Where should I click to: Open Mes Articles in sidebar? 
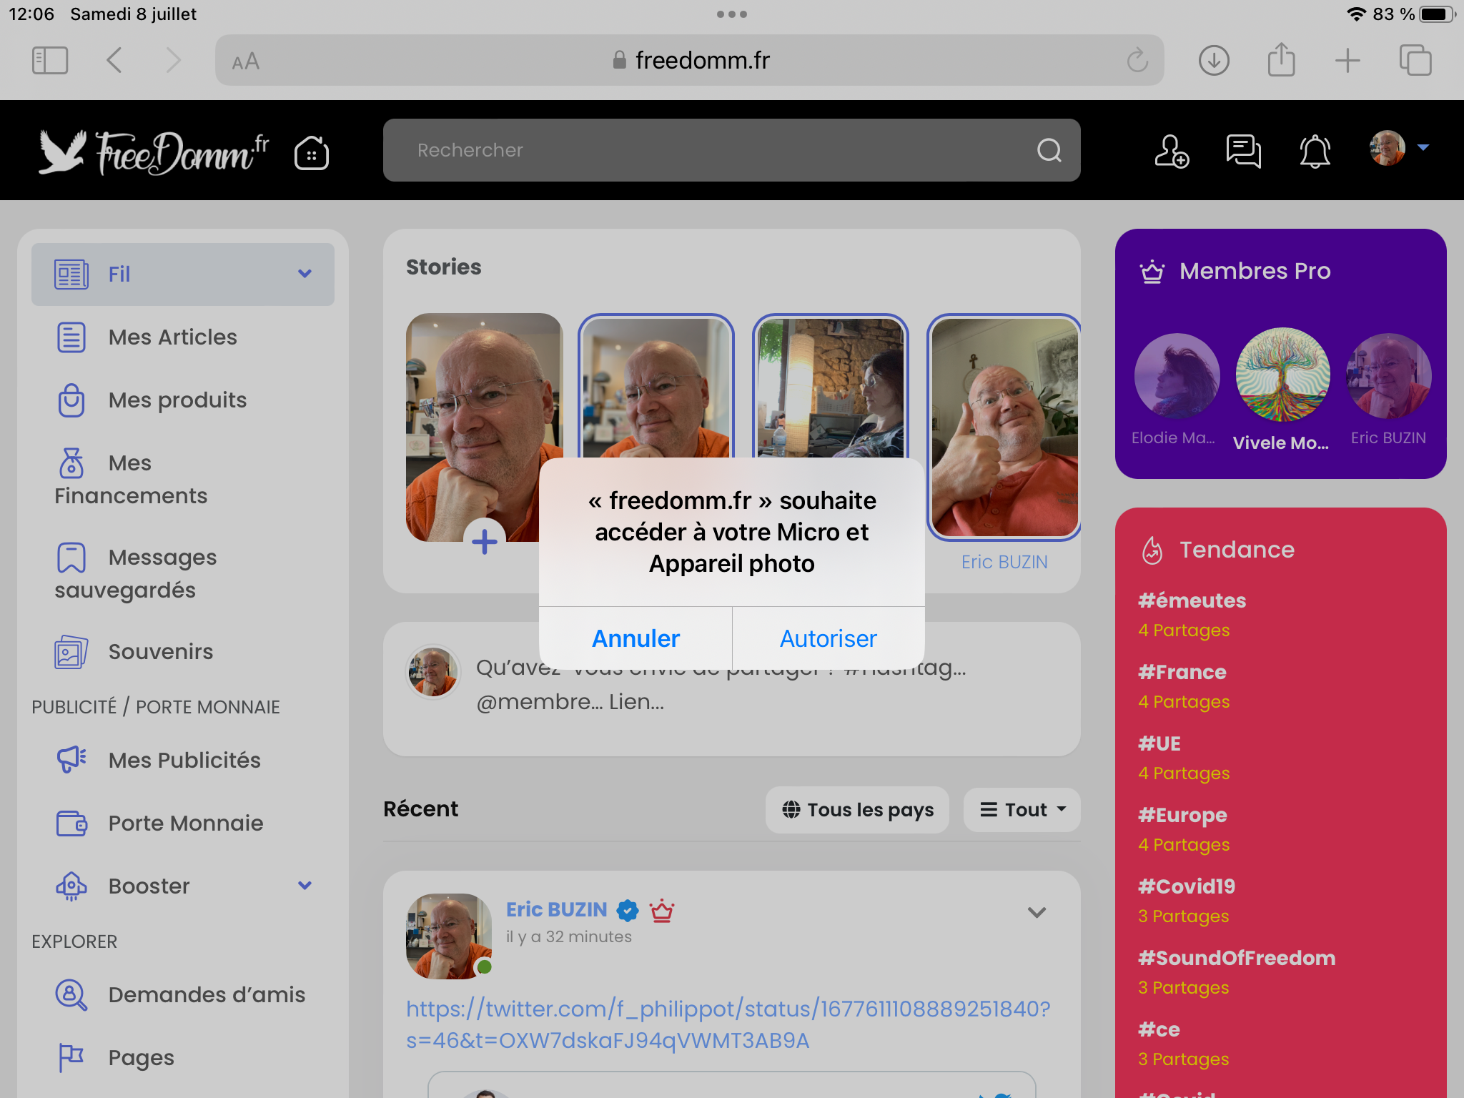point(172,337)
